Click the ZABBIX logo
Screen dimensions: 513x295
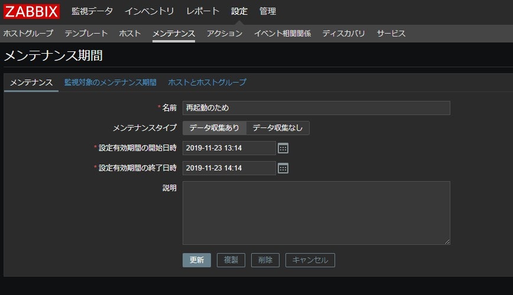click(31, 11)
